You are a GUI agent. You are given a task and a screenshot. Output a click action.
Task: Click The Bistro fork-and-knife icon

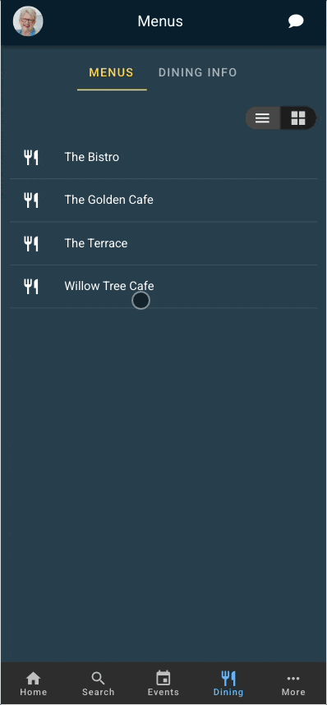(x=31, y=158)
